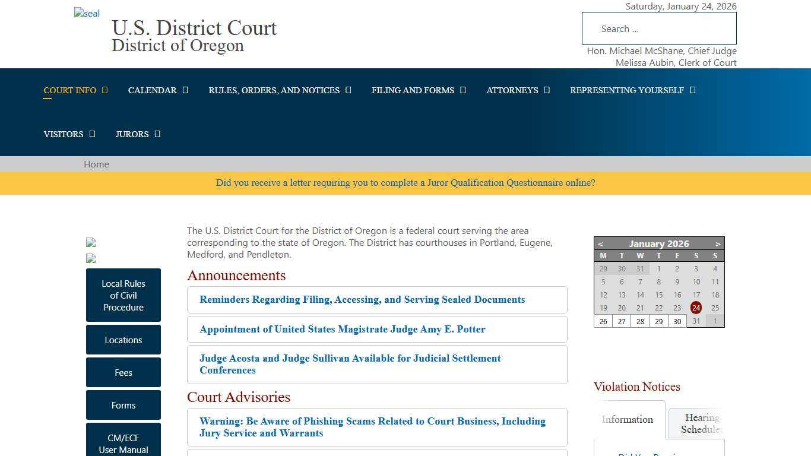Click the Visitors menu chevron icon
The width and height of the screenshot is (811, 456).
[x=92, y=134]
